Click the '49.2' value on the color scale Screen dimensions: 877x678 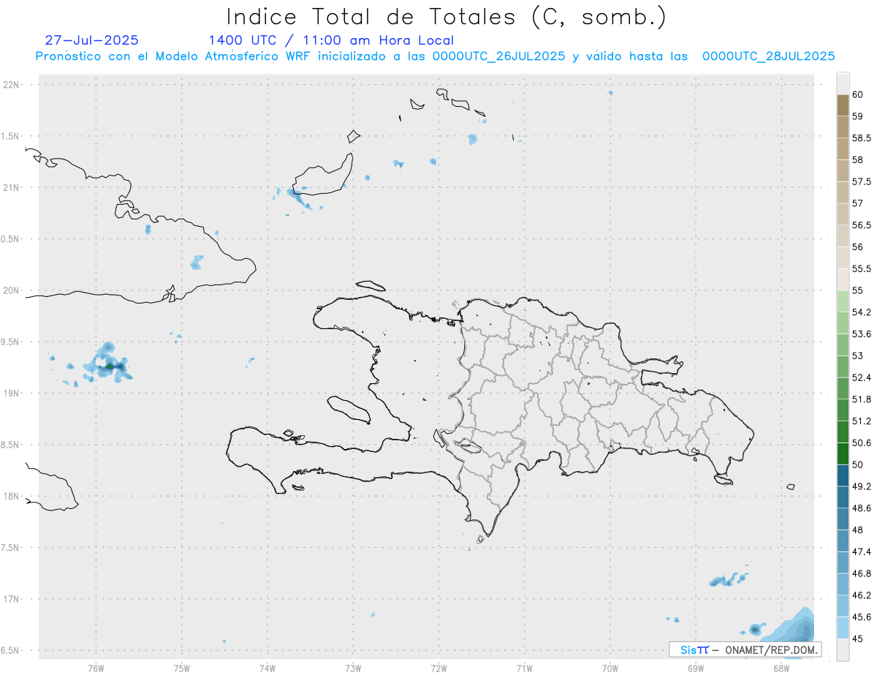[x=861, y=486]
